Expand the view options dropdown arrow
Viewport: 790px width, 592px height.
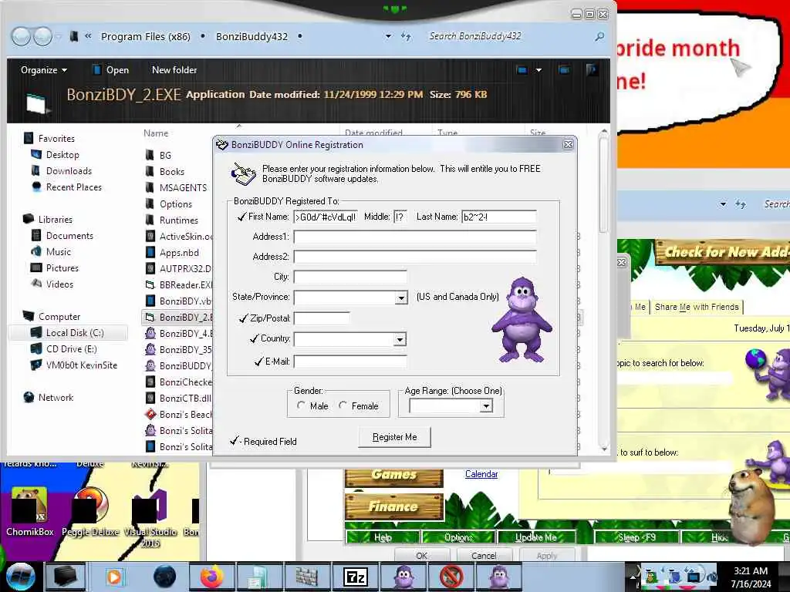click(538, 70)
